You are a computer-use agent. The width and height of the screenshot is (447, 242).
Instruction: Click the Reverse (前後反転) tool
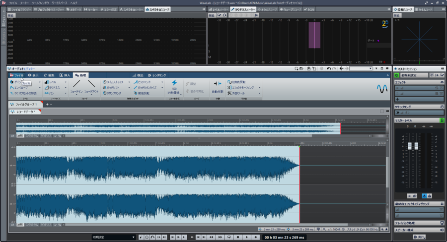pos(142,93)
